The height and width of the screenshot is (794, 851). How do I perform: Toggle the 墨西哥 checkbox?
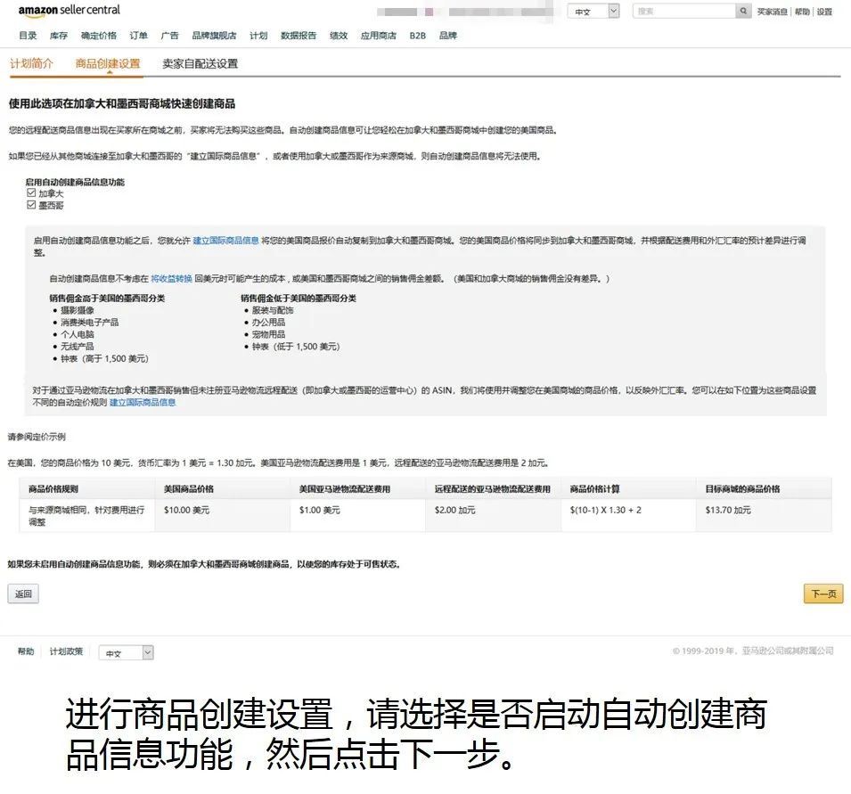pos(31,205)
